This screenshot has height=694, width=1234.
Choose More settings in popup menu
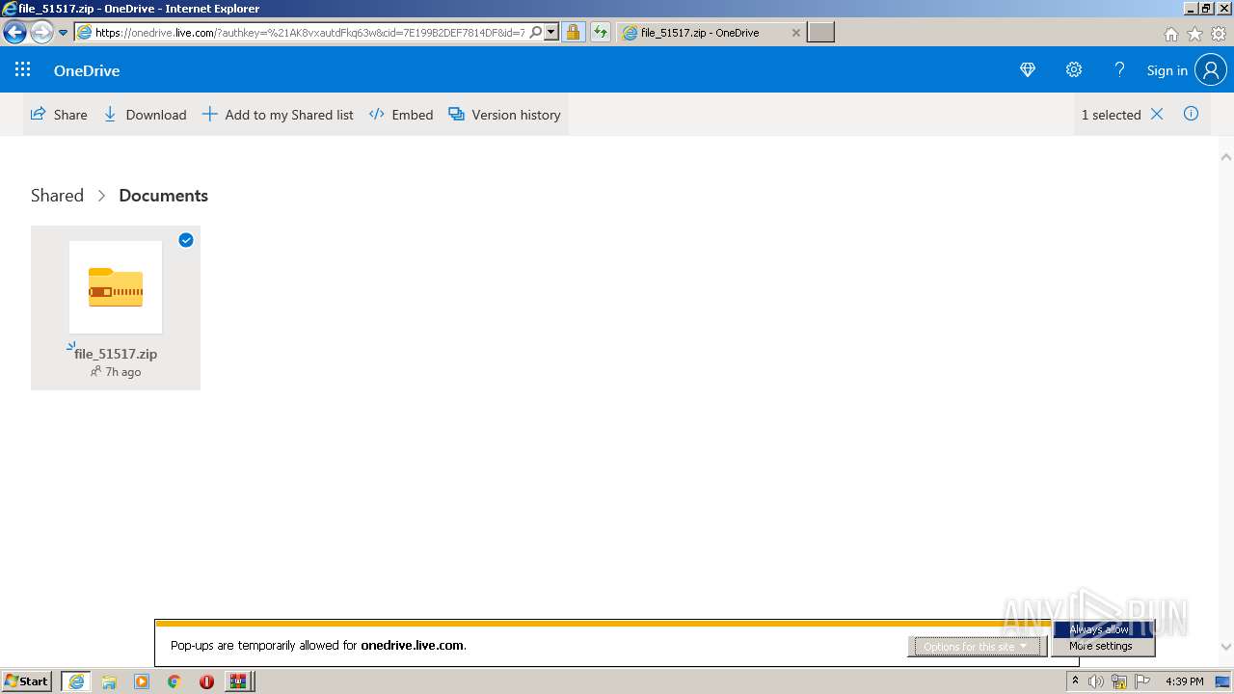tap(1100, 646)
